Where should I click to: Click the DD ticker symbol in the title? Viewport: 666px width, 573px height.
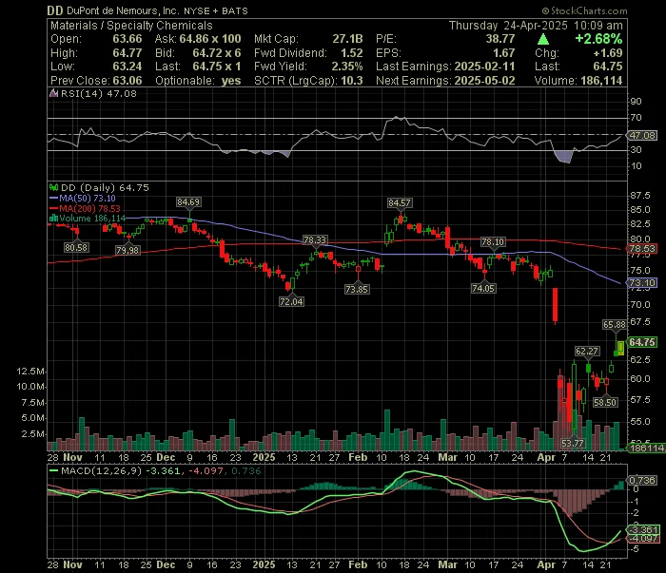(55, 10)
